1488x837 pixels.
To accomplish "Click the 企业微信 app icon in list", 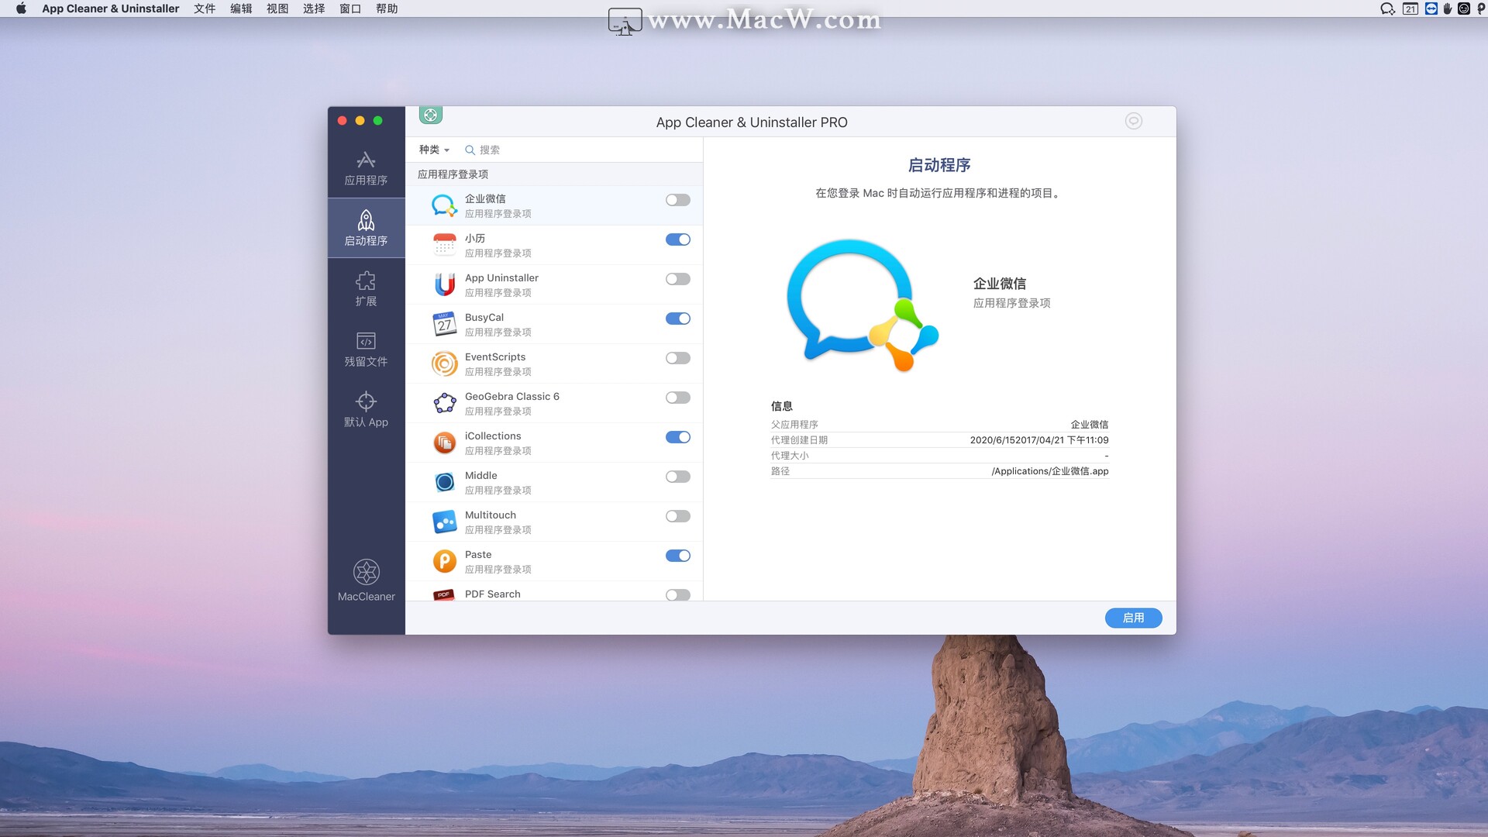I will 444,205.
